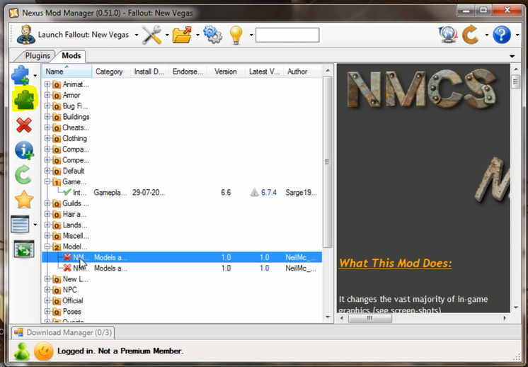Screen dimensions: 528x367
Task: Open the game folder icon in toolbar
Action: point(182,35)
